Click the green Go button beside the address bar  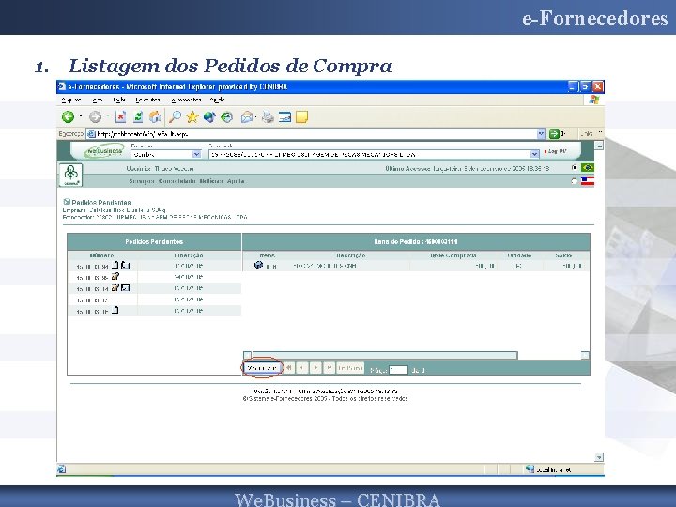coord(554,134)
